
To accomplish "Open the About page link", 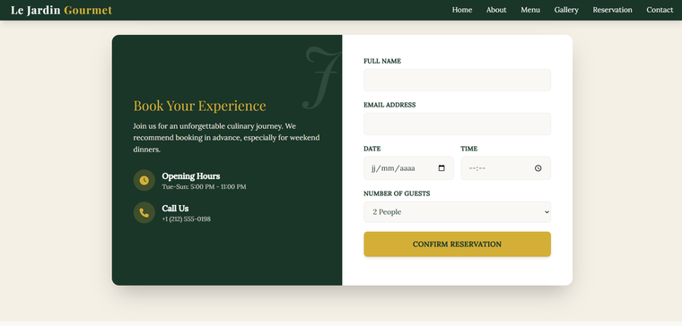I will [496, 10].
